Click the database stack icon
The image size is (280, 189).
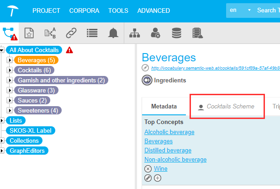pyautogui.click(x=176, y=33)
